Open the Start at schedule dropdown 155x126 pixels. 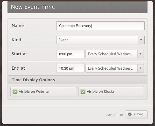coord(115,54)
